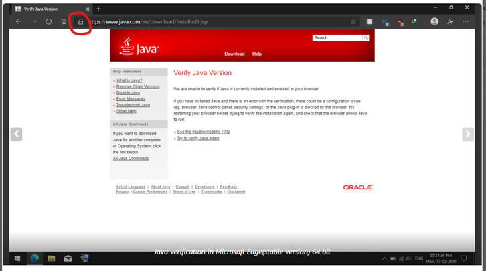This screenshot has width=486, height=271.
Task: Open Select Language footer link
Action: [x=131, y=187]
